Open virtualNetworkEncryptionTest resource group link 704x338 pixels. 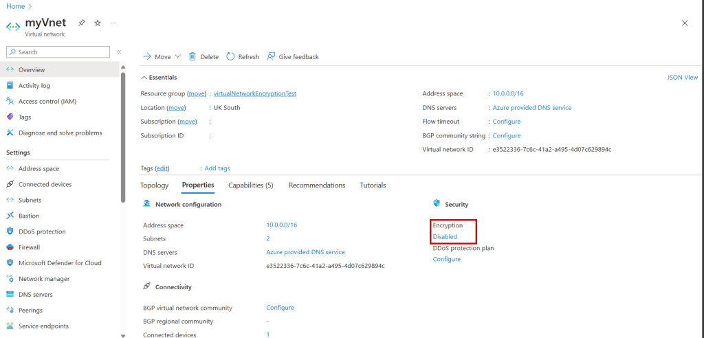click(x=254, y=93)
